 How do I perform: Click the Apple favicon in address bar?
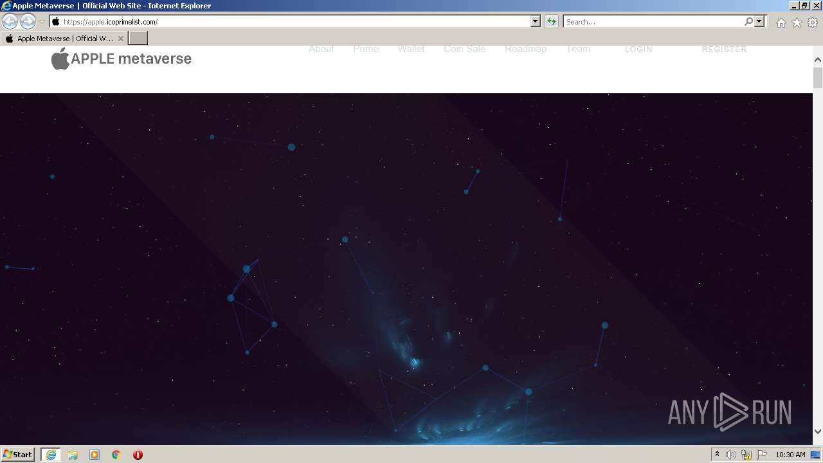56,22
